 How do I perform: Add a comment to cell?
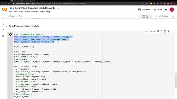158,31
